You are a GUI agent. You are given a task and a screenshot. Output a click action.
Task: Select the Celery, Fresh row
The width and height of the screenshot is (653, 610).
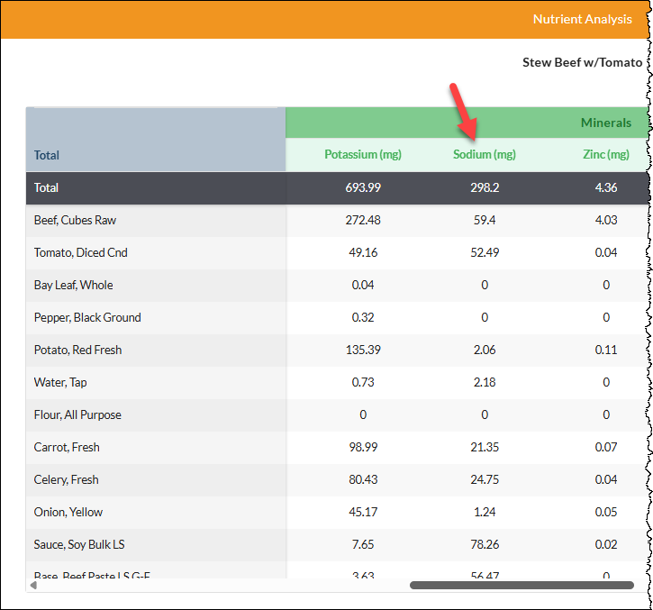(x=338, y=480)
